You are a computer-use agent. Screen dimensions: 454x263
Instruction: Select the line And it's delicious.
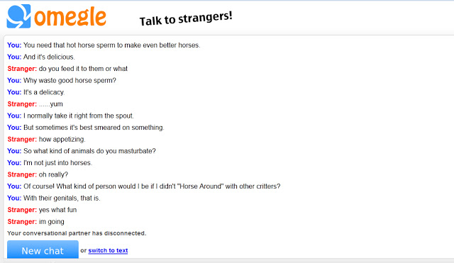coord(41,57)
